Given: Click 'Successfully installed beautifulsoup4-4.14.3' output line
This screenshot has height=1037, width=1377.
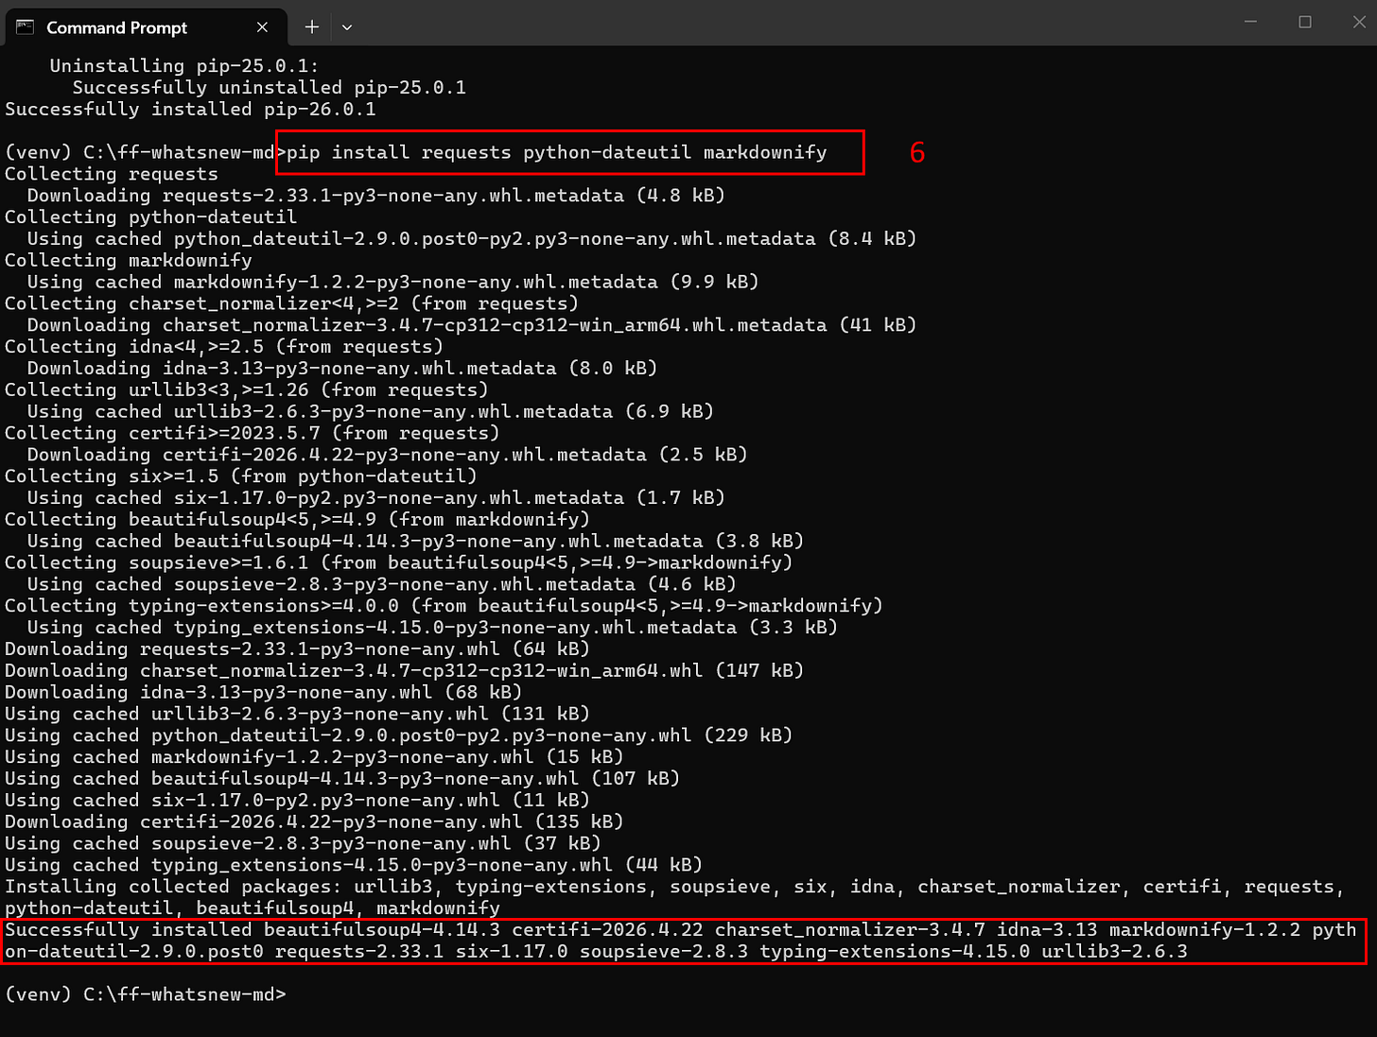Looking at the screenshot, I should [681, 941].
